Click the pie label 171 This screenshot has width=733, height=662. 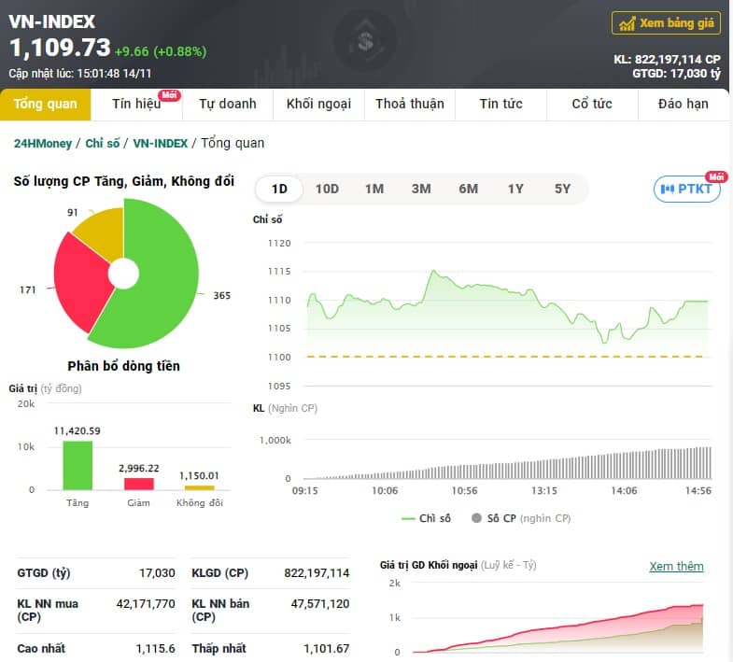pyautogui.click(x=28, y=289)
